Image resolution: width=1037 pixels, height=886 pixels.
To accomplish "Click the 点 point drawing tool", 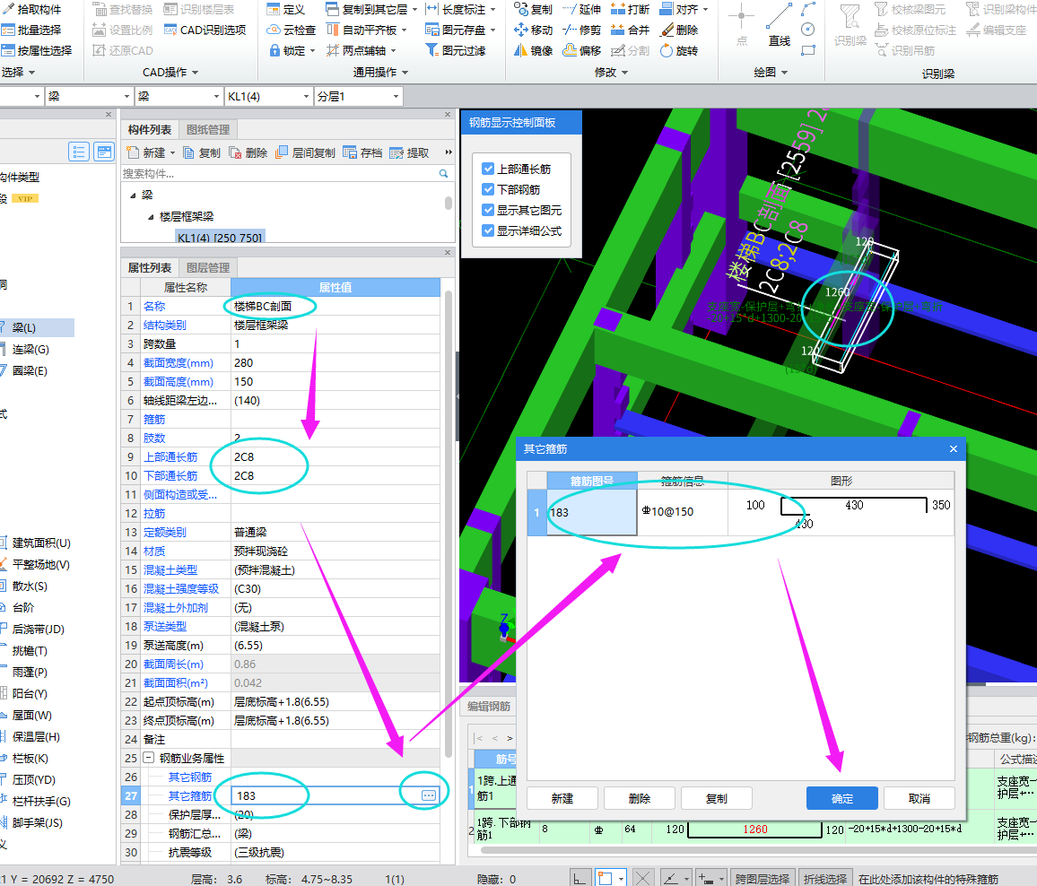I will point(741,26).
